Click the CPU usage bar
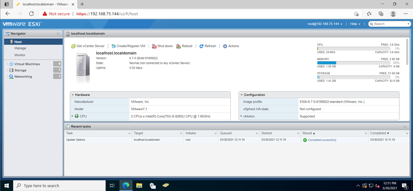This screenshot has height=191, width=413. 353,48
